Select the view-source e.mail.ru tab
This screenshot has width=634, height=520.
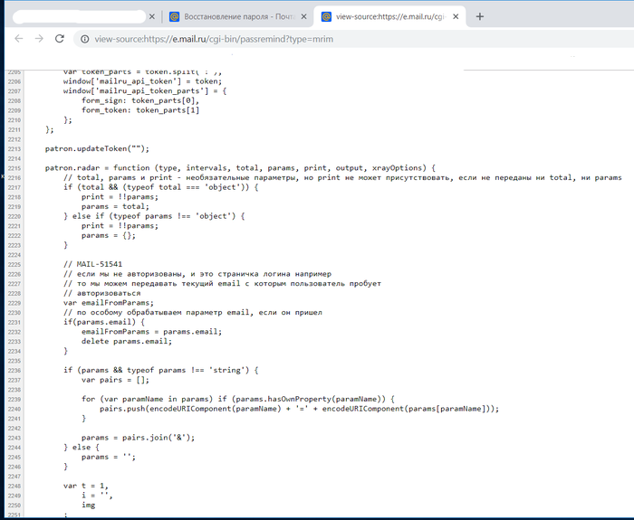(389, 16)
